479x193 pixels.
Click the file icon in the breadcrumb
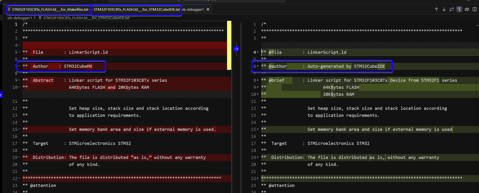pos(40,18)
